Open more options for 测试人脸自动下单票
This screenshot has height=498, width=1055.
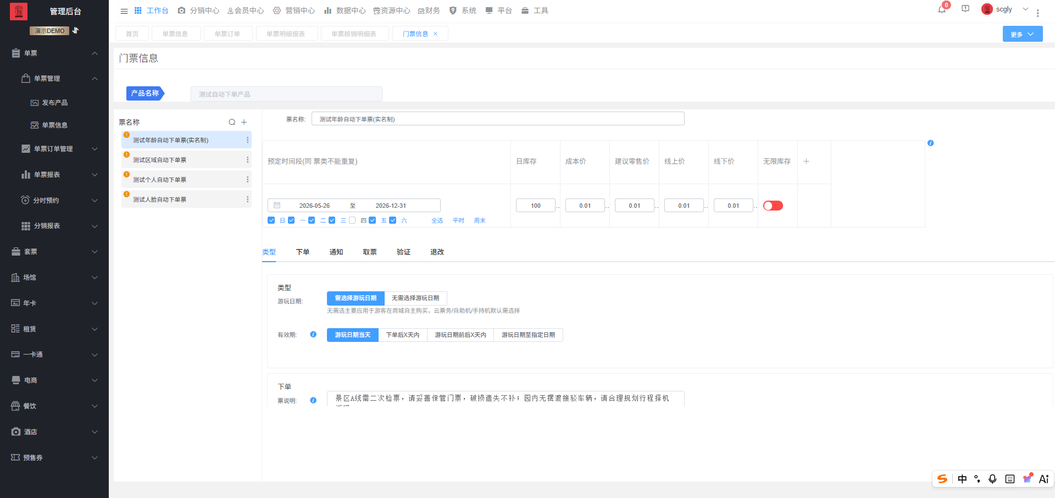(247, 200)
